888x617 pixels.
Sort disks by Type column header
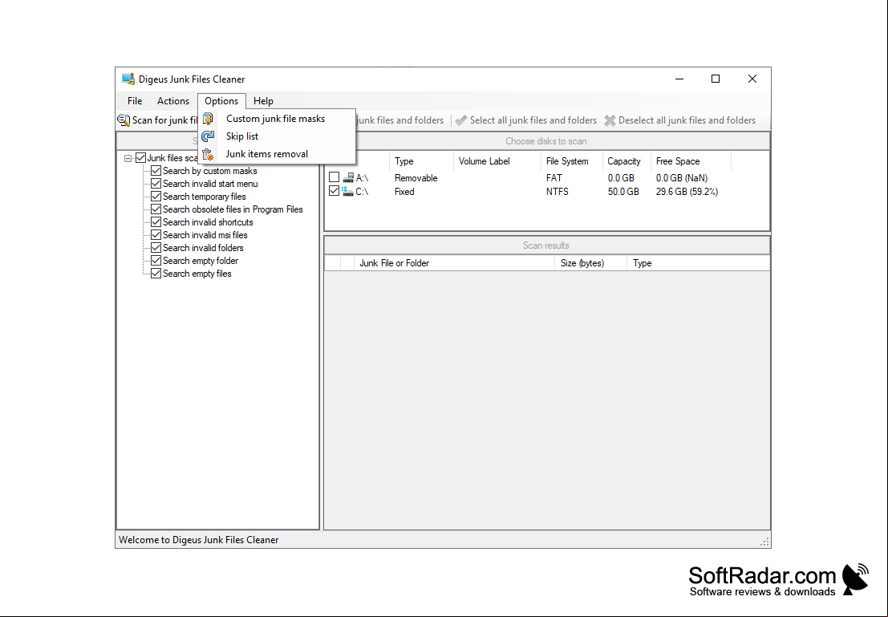pyautogui.click(x=421, y=161)
